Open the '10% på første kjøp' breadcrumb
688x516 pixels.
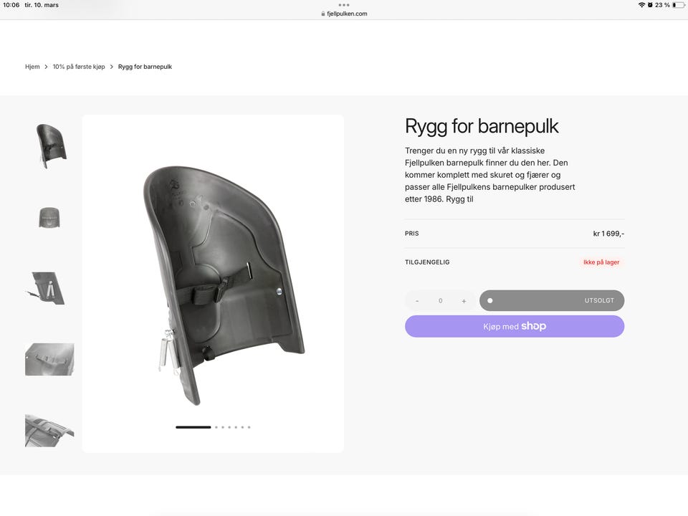(x=79, y=67)
